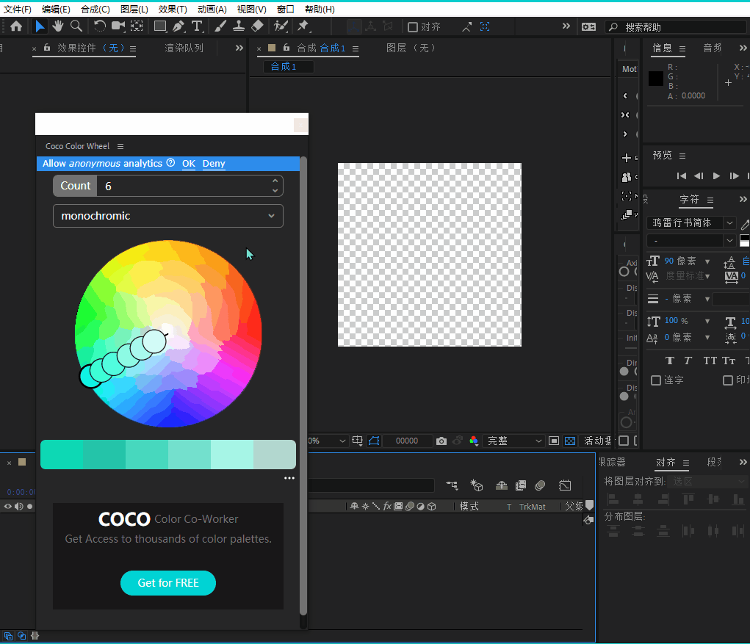
Task: Open the 合成(C) menu
Action: pos(95,9)
